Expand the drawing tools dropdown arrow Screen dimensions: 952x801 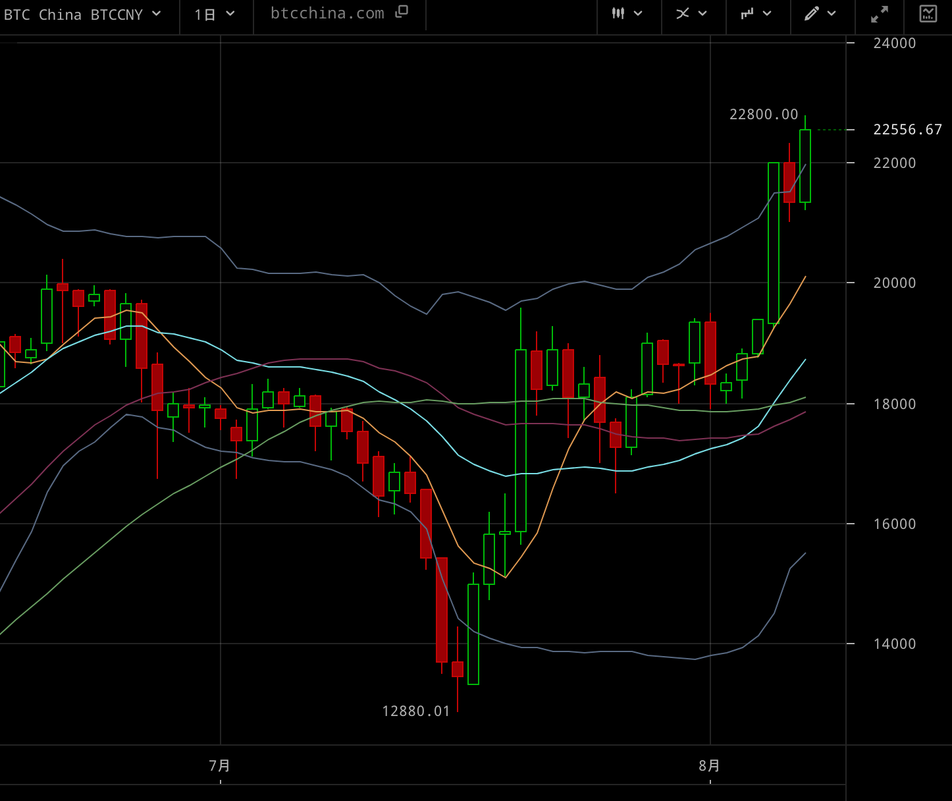coord(832,13)
